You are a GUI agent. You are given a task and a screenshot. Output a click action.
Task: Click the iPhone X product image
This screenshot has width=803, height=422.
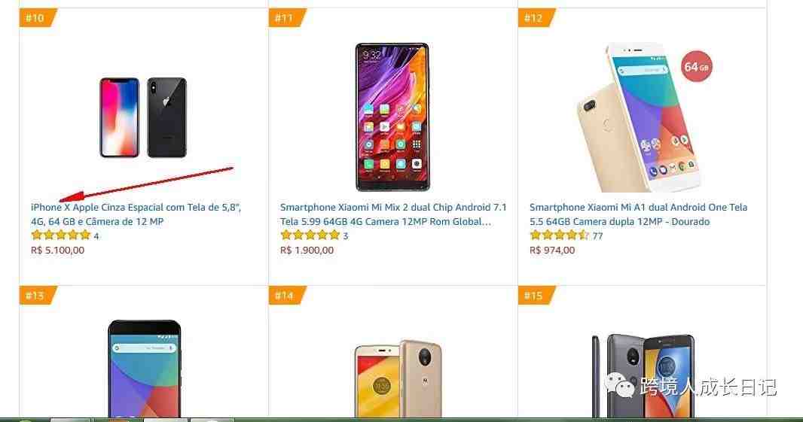[x=143, y=117]
